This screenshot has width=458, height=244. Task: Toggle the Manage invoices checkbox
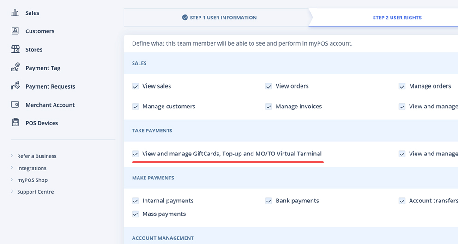(269, 107)
